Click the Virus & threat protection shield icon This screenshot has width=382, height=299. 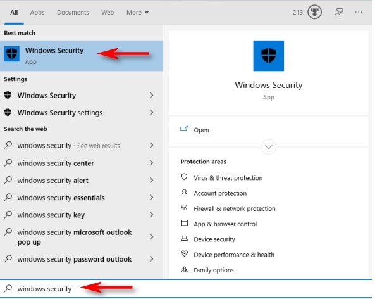point(184,177)
